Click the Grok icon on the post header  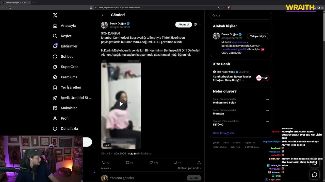[x=195, y=25]
